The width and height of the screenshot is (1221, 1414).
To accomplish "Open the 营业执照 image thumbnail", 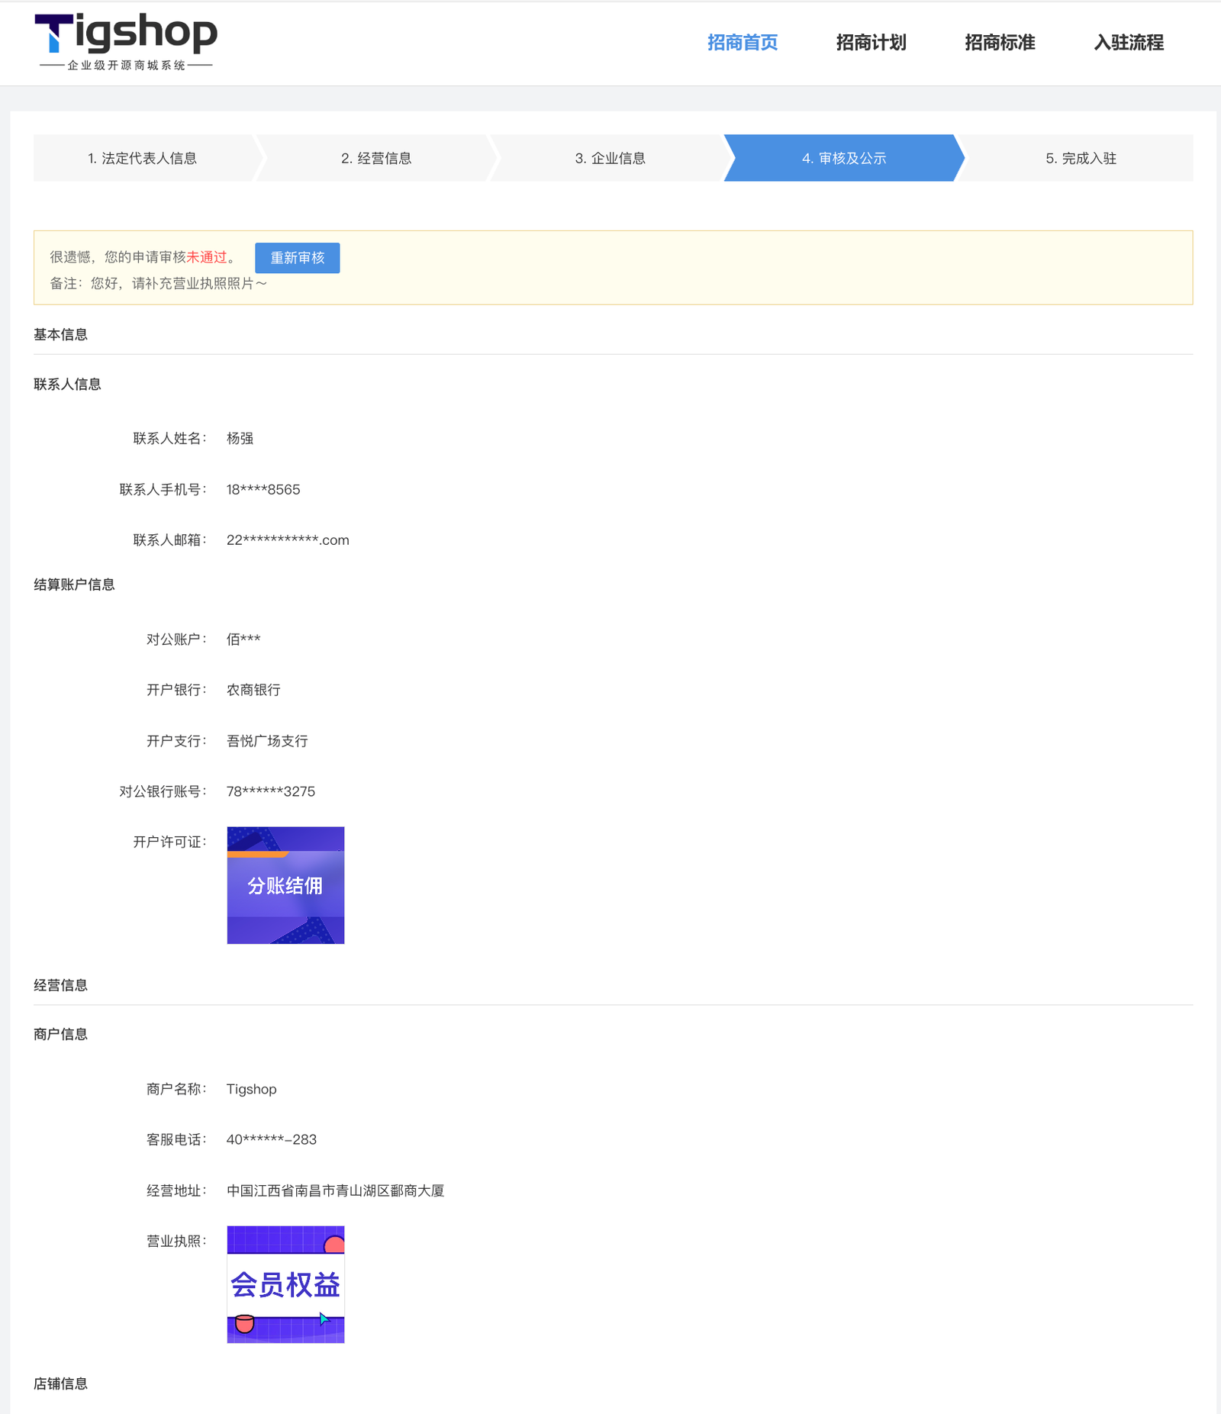I will [x=285, y=1284].
